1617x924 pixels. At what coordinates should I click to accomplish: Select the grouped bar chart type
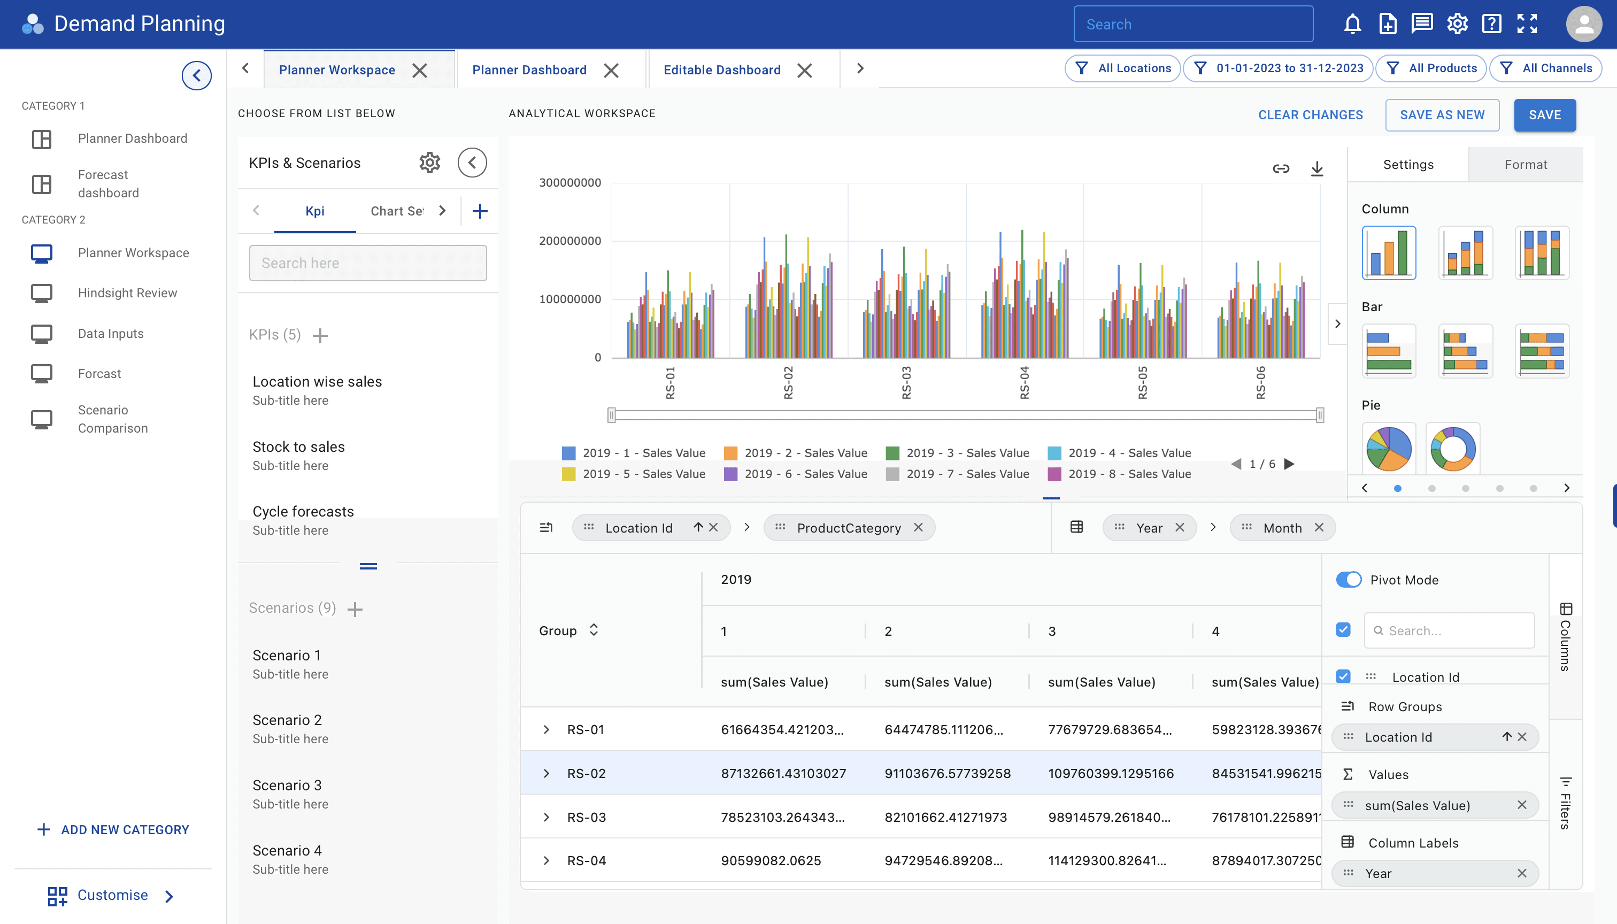click(x=1389, y=350)
